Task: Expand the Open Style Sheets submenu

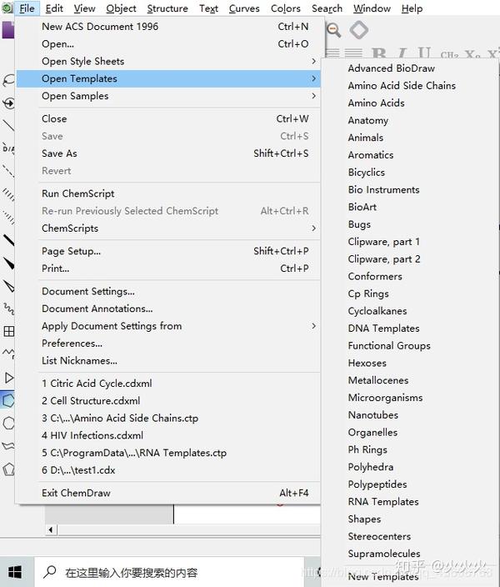Action: click(x=167, y=62)
